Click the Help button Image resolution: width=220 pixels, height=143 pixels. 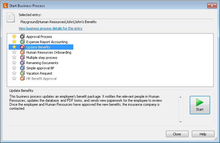(203, 134)
